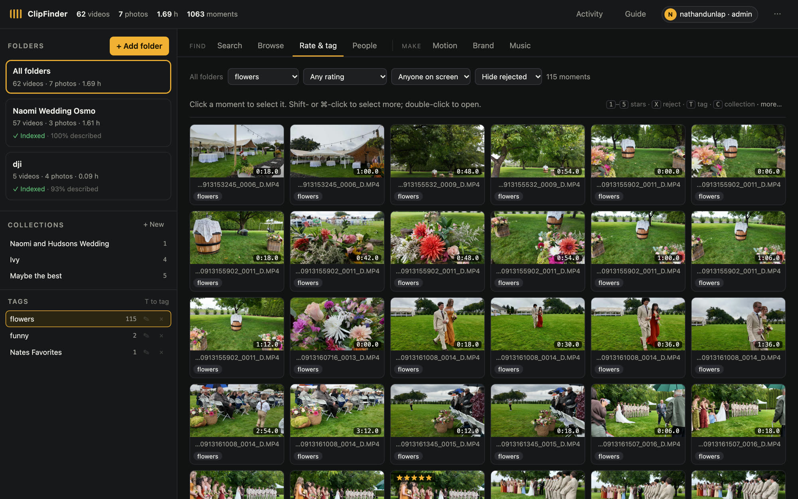Viewport: 798px width, 499px height.
Task: Switch to the People tab
Action: [x=364, y=46]
